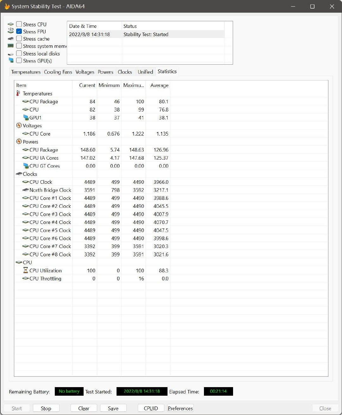Enable the Stress CPU checkbox
The image size is (342, 415).
pos(19,24)
